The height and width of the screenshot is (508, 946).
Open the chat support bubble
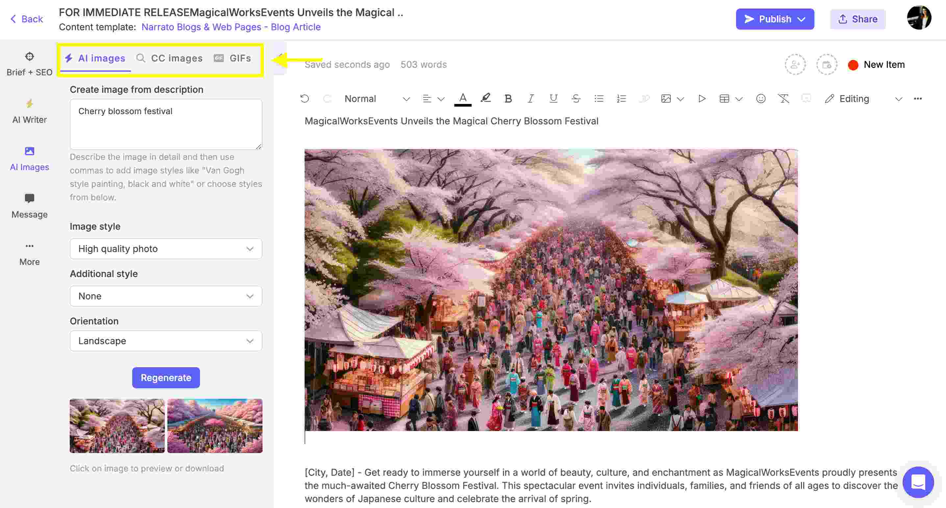coord(918,482)
